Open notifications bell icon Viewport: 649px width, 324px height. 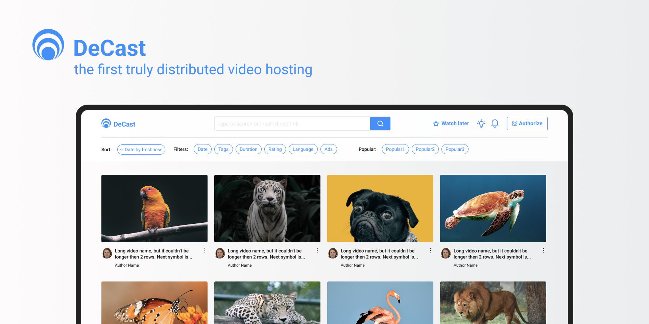coord(495,124)
